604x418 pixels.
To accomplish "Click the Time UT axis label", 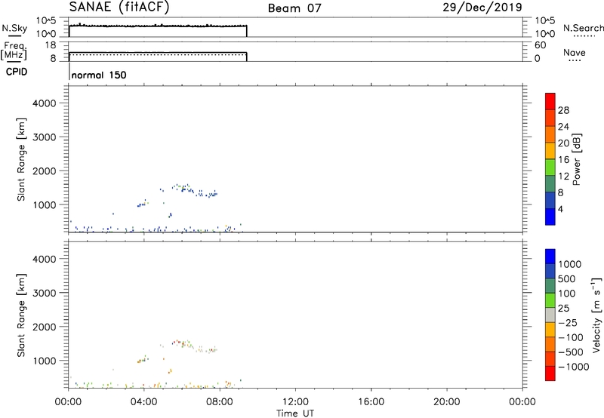I will (x=295, y=413).
